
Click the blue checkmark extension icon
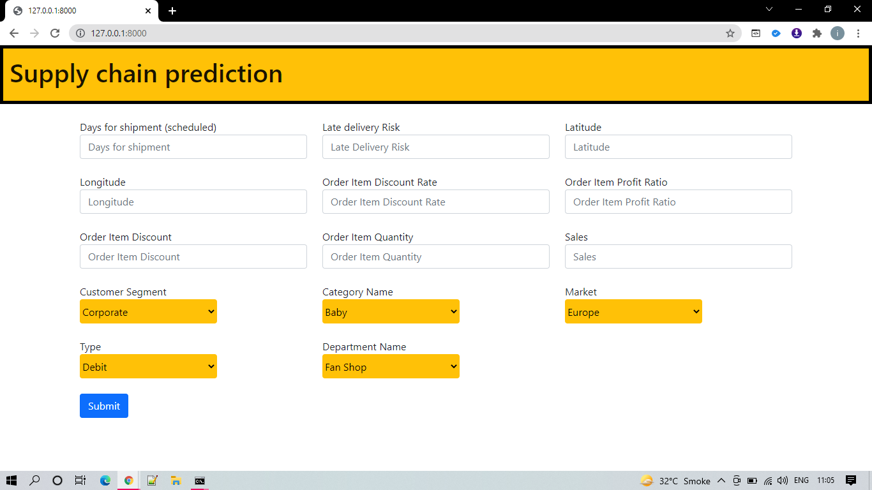776,33
